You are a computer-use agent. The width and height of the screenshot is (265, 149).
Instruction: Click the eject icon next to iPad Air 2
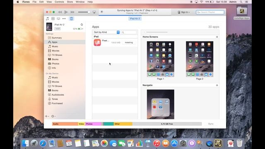point(82,25)
